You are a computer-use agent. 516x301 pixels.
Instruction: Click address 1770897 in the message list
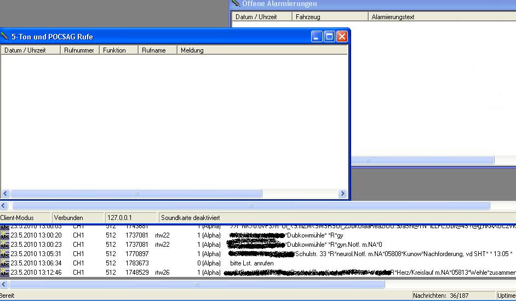pyautogui.click(x=137, y=253)
